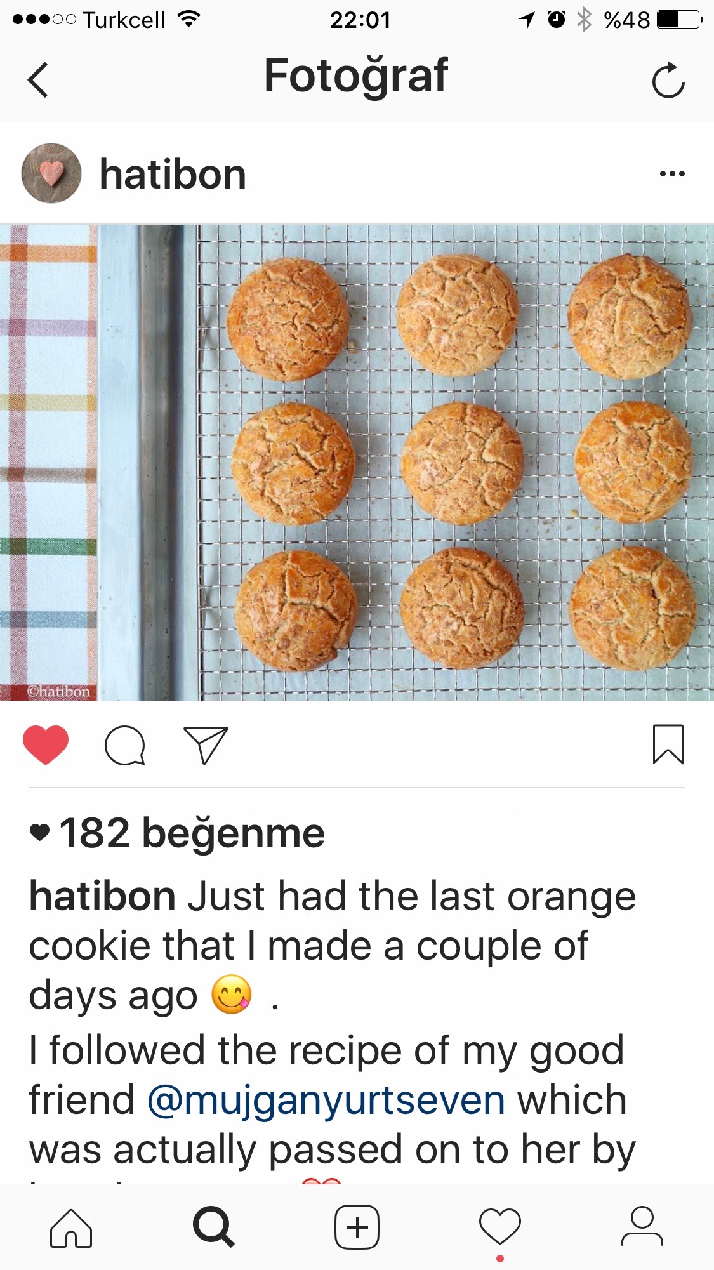714x1270 pixels.
Task: Open the Activity heart tab
Action: click(x=500, y=1227)
